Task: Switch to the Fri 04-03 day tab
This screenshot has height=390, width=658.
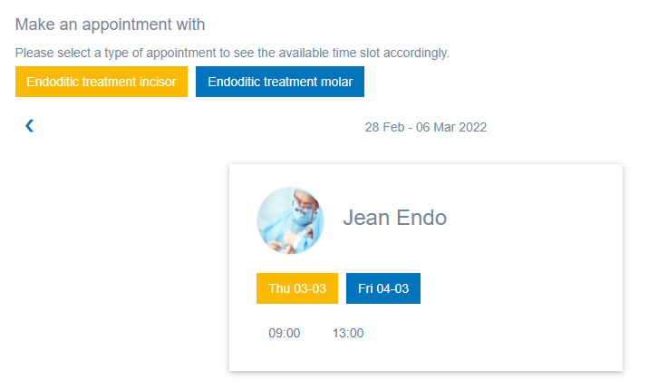Action: tap(383, 288)
